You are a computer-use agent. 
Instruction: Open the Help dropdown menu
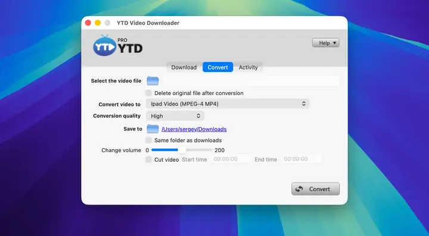[x=326, y=43]
